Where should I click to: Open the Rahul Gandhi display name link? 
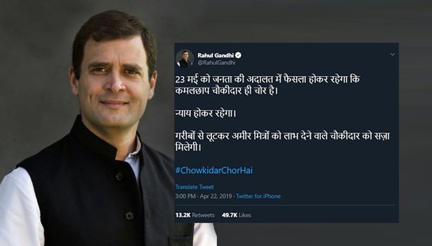point(215,55)
